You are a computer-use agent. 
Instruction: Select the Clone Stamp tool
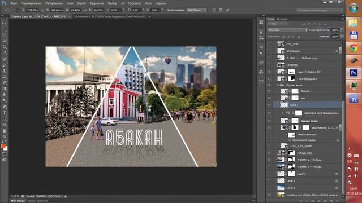4,70
